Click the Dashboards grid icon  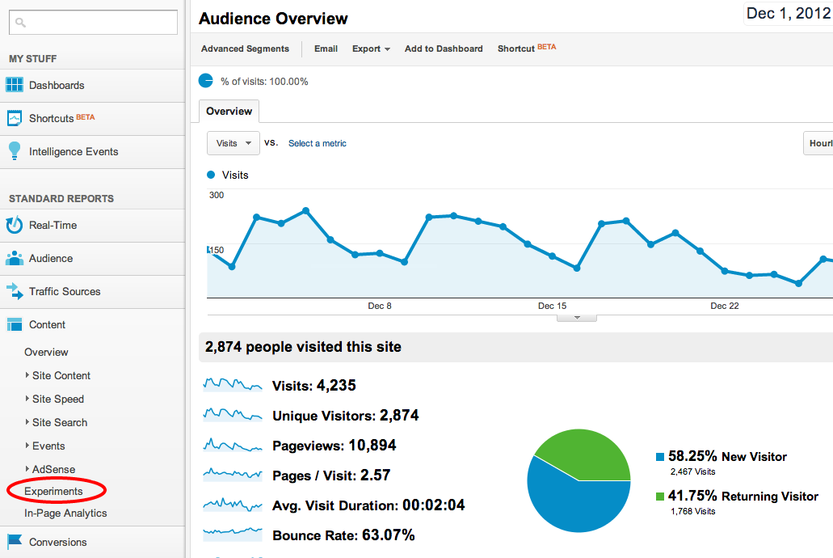pos(15,85)
